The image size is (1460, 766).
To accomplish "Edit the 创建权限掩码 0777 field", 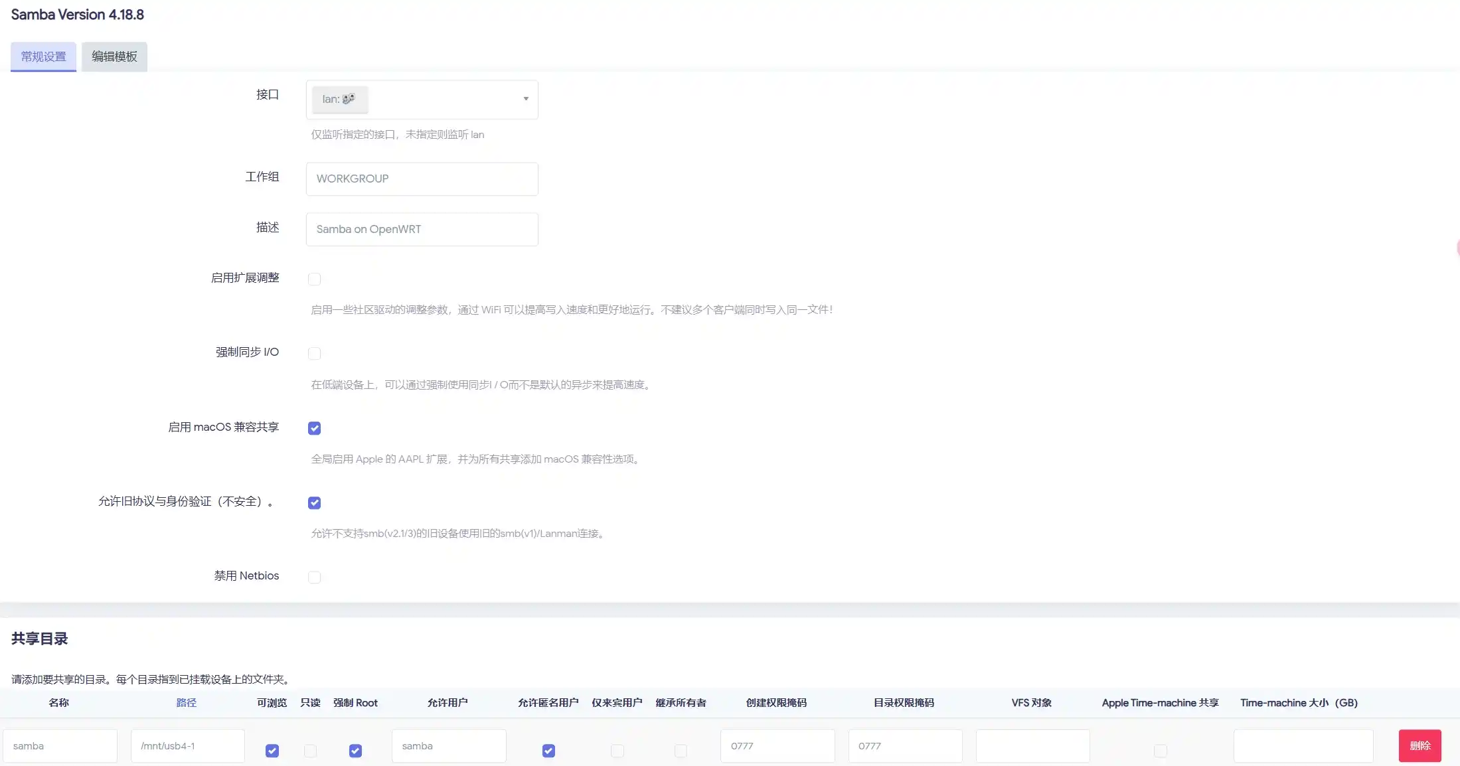I will (777, 746).
